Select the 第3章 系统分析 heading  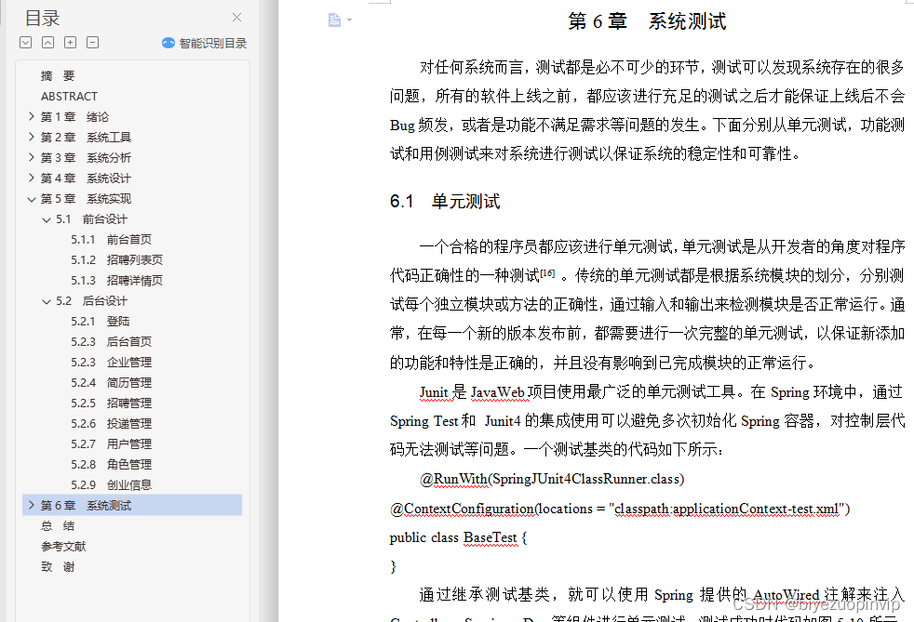(x=86, y=157)
